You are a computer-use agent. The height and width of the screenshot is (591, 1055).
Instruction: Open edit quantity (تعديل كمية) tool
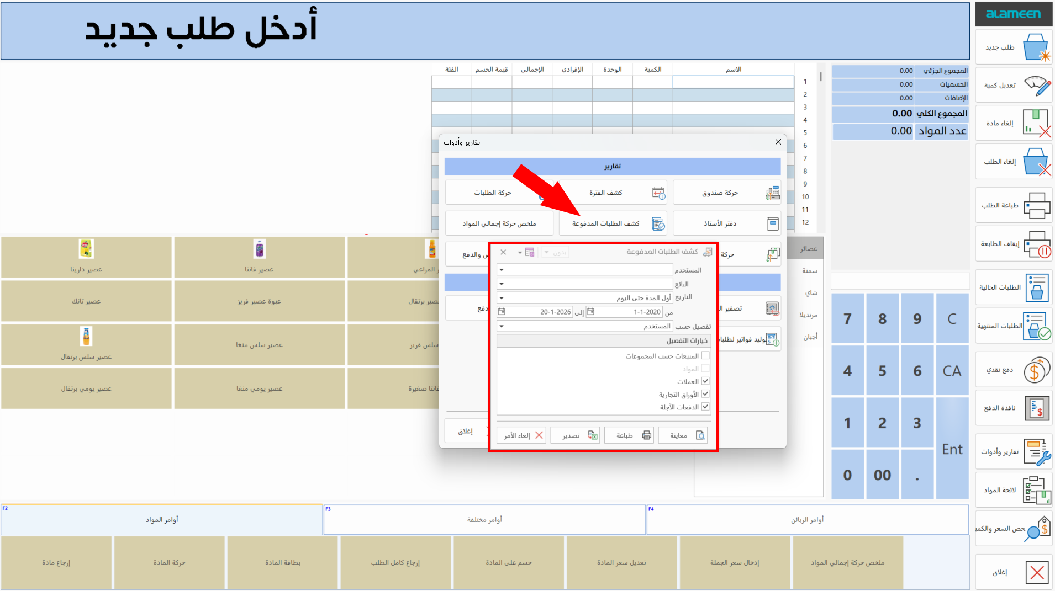1036,86
